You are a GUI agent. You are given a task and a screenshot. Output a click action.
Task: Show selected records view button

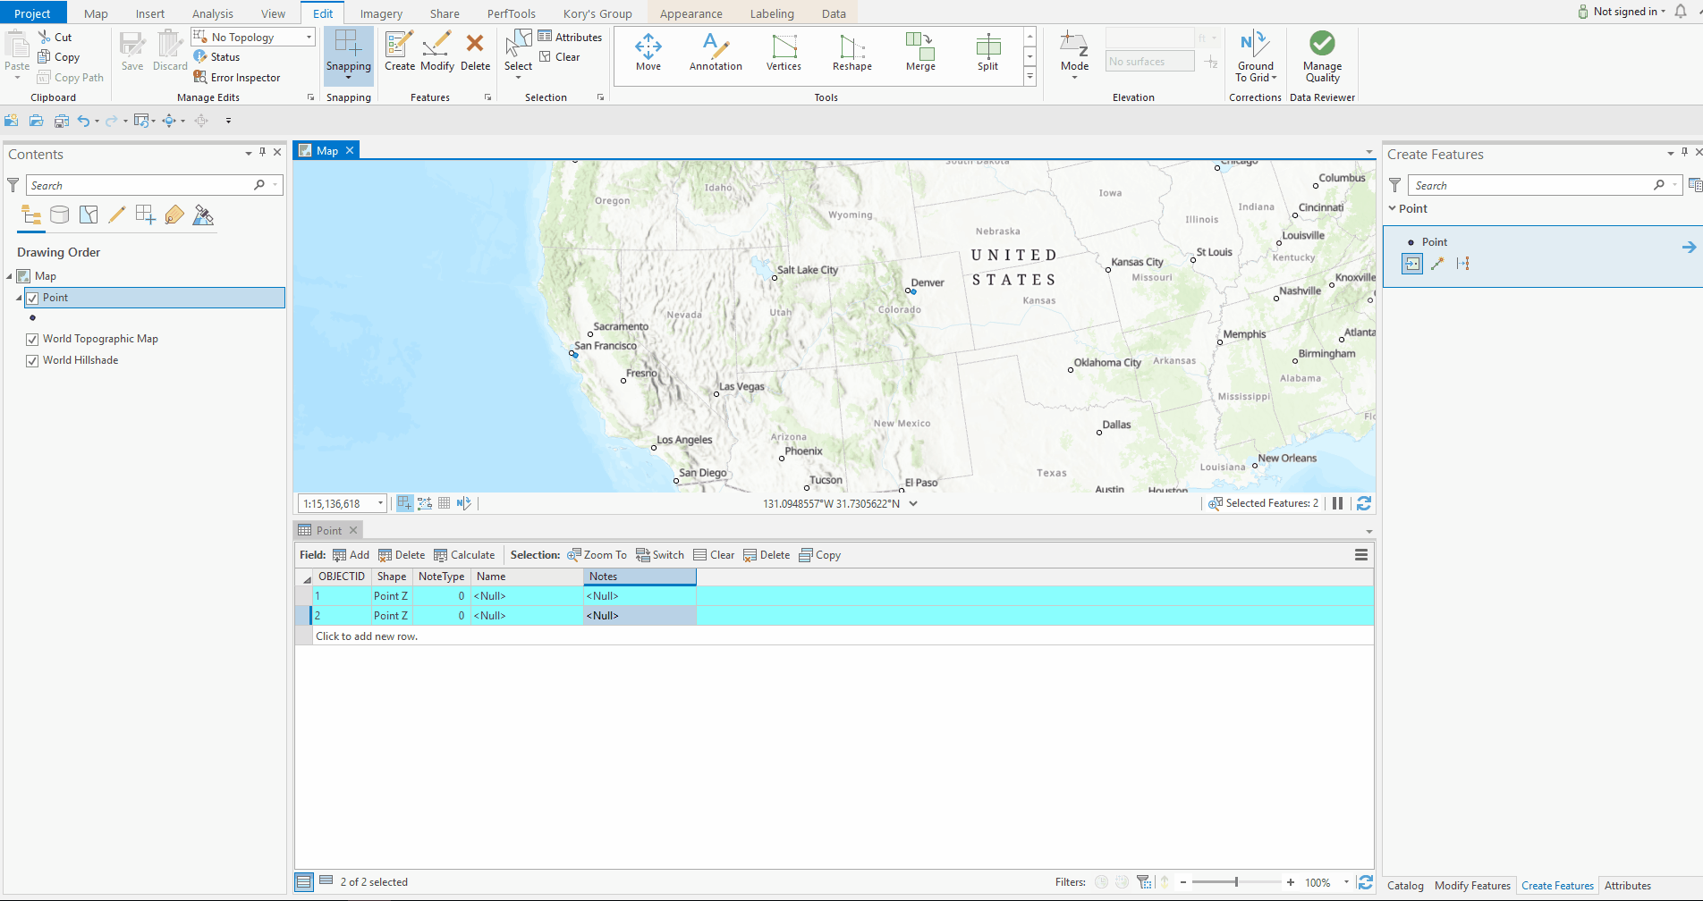(x=326, y=881)
